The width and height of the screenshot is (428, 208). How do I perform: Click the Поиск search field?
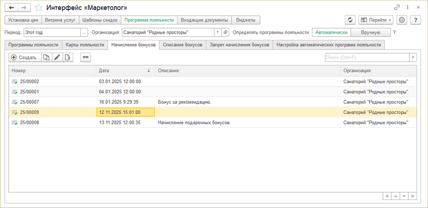[367, 57]
